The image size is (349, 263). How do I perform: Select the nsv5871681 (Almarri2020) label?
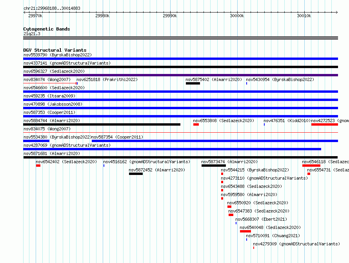52,153
